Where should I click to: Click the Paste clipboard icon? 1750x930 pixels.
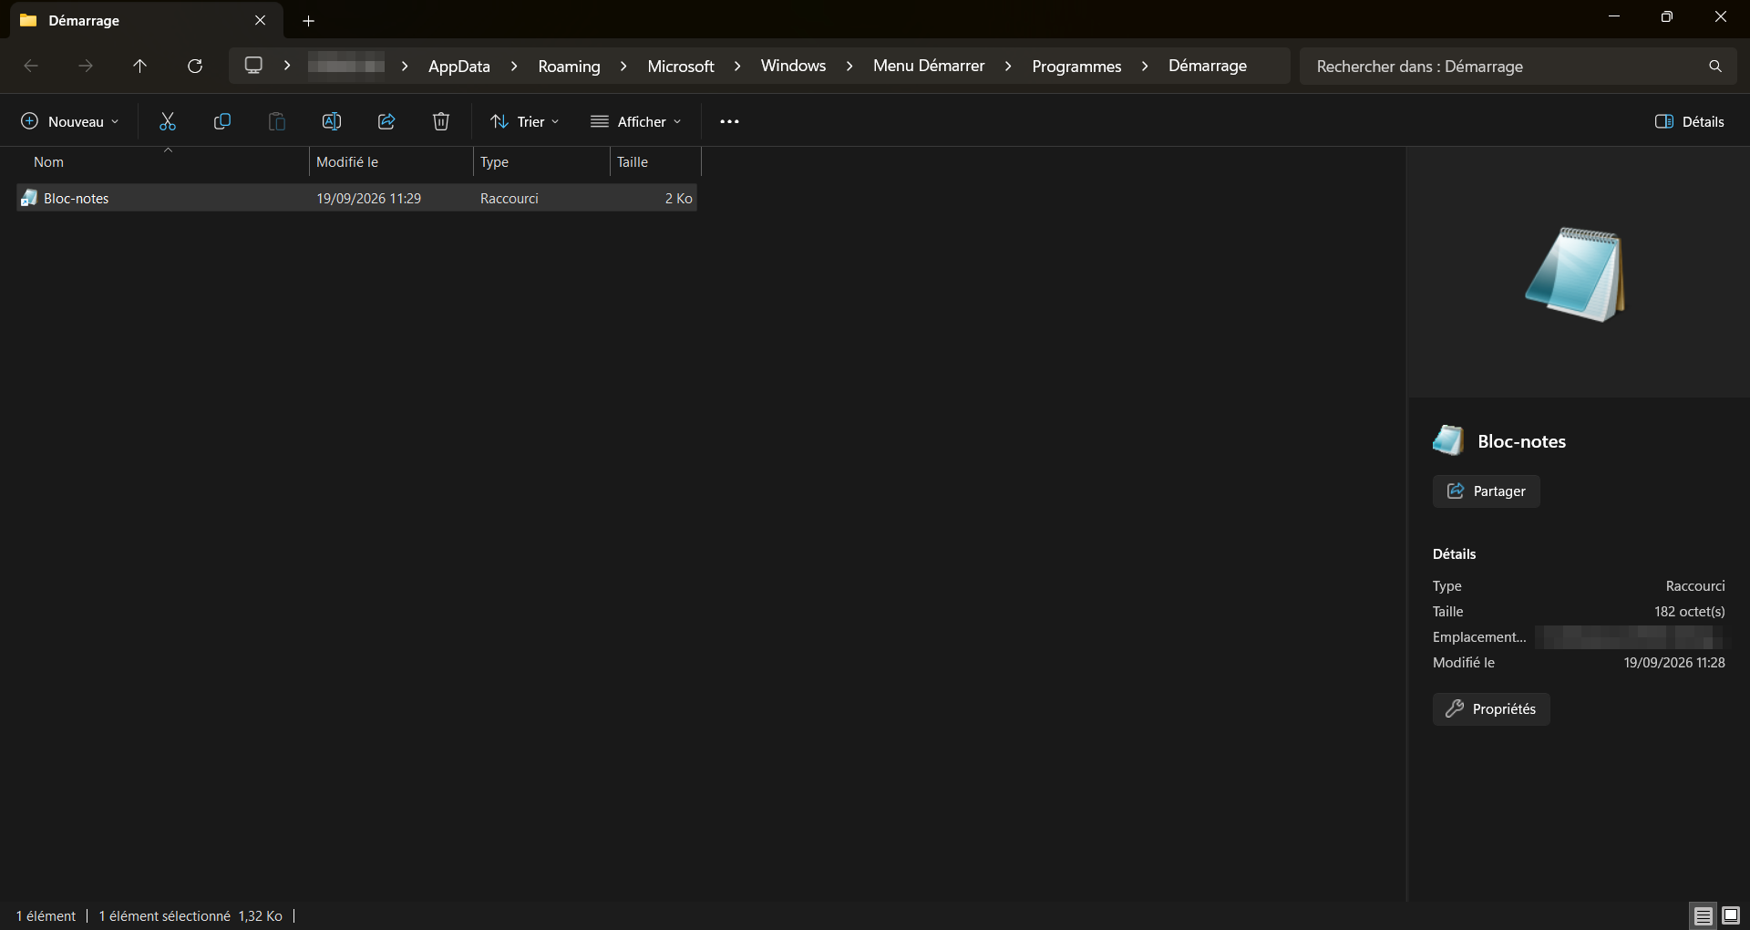coord(277,121)
